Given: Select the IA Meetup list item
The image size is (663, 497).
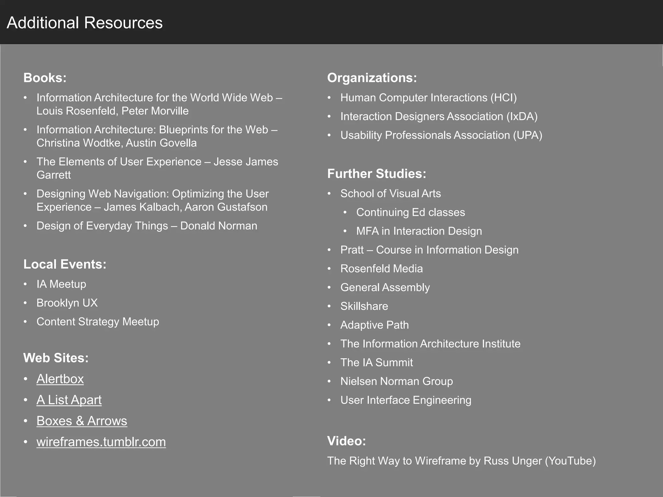Looking at the screenshot, I should 61,284.
